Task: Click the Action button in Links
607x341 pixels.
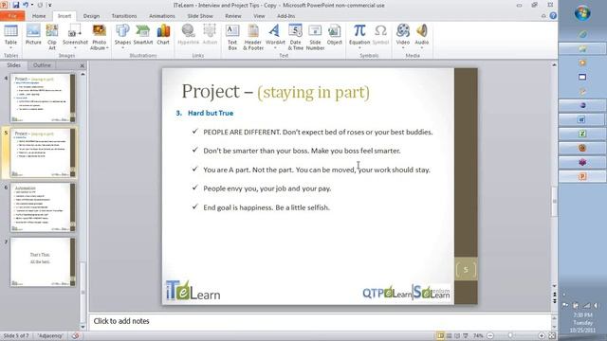Action: (210, 34)
